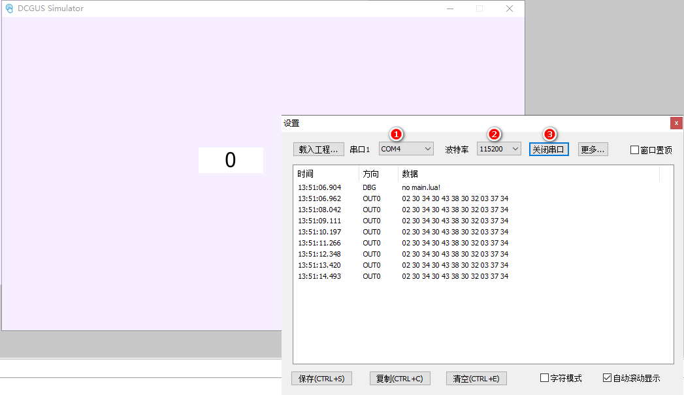Toggle the 字符模式 character mode checkbox
The width and height of the screenshot is (684, 395).
tap(545, 378)
